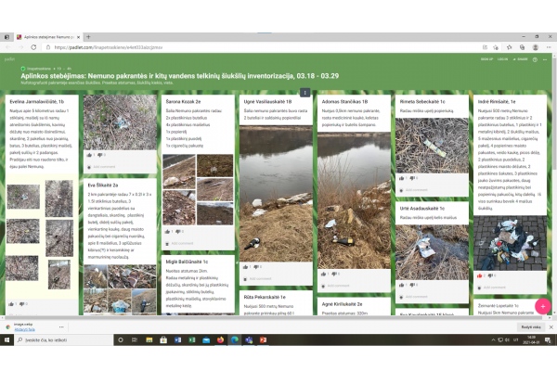The image size is (557, 371).
Task: Open the three-dot menu above Ugnė's post
Action: (x=305, y=93)
